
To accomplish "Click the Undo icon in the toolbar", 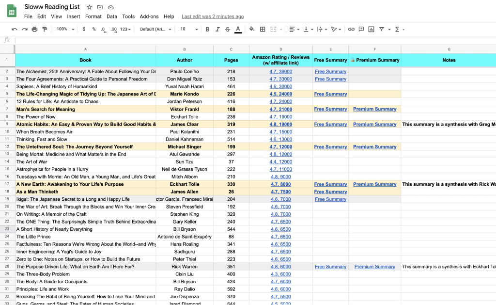I will coord(15,29).
